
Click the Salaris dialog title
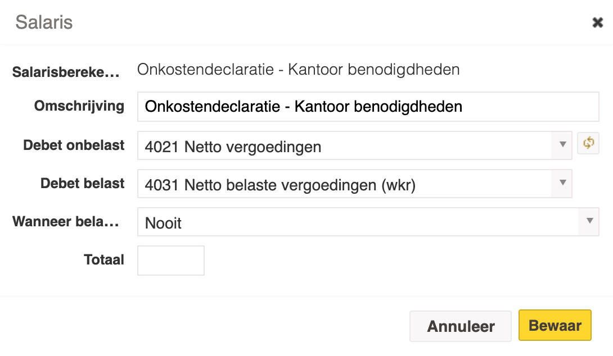coord(44,22)
